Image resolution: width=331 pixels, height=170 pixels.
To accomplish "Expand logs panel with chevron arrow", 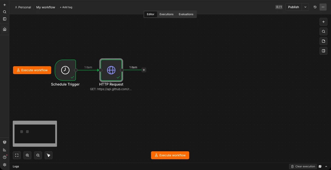I will click(326, 166).
